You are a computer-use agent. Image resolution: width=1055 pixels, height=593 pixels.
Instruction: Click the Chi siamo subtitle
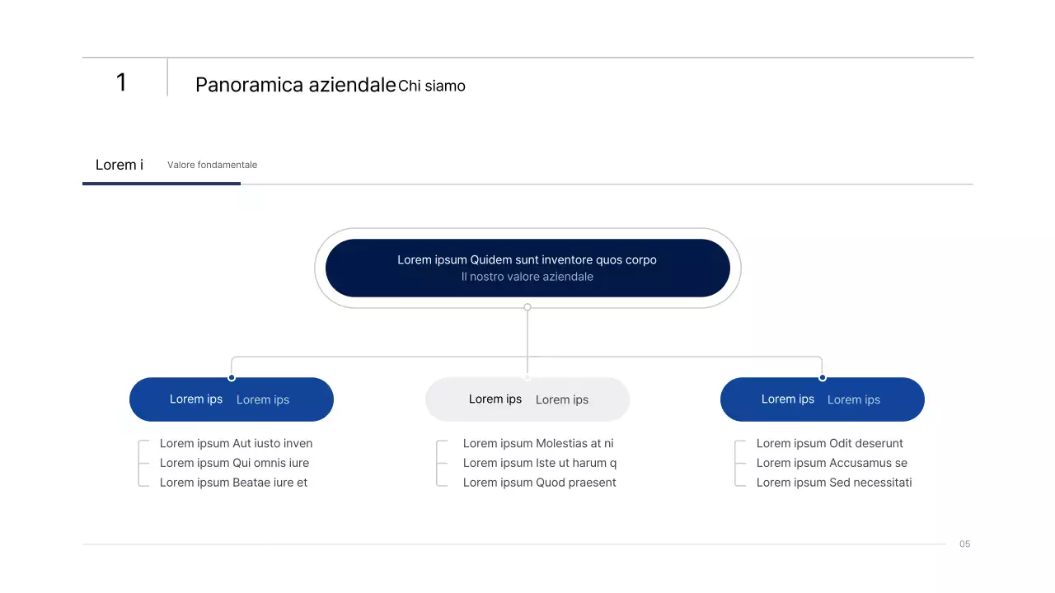tap(432, 86)
